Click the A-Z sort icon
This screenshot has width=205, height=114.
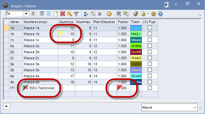tap(86, 14)
